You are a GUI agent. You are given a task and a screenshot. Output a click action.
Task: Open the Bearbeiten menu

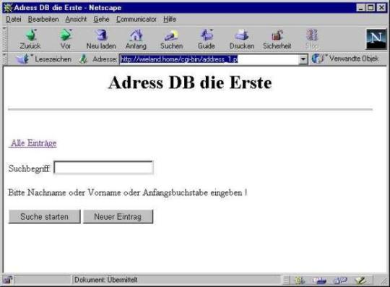tap(43, 20)
